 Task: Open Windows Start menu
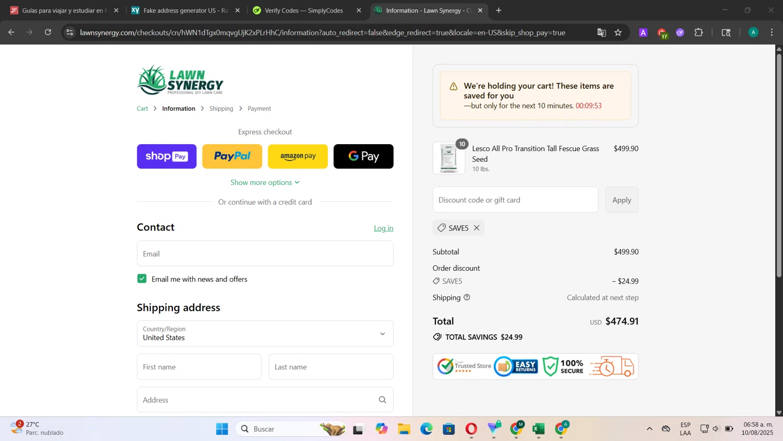tap(222, 429)
